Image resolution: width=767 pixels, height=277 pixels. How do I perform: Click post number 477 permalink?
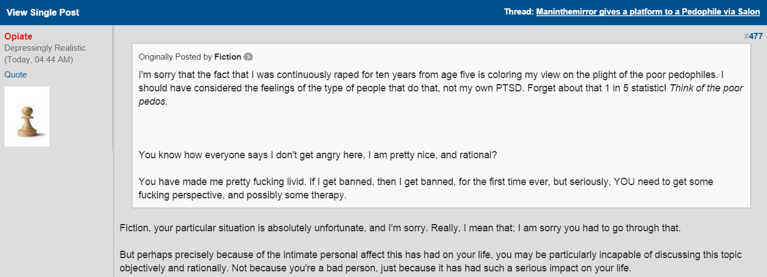pyautogui.click(x=755, y=36)
